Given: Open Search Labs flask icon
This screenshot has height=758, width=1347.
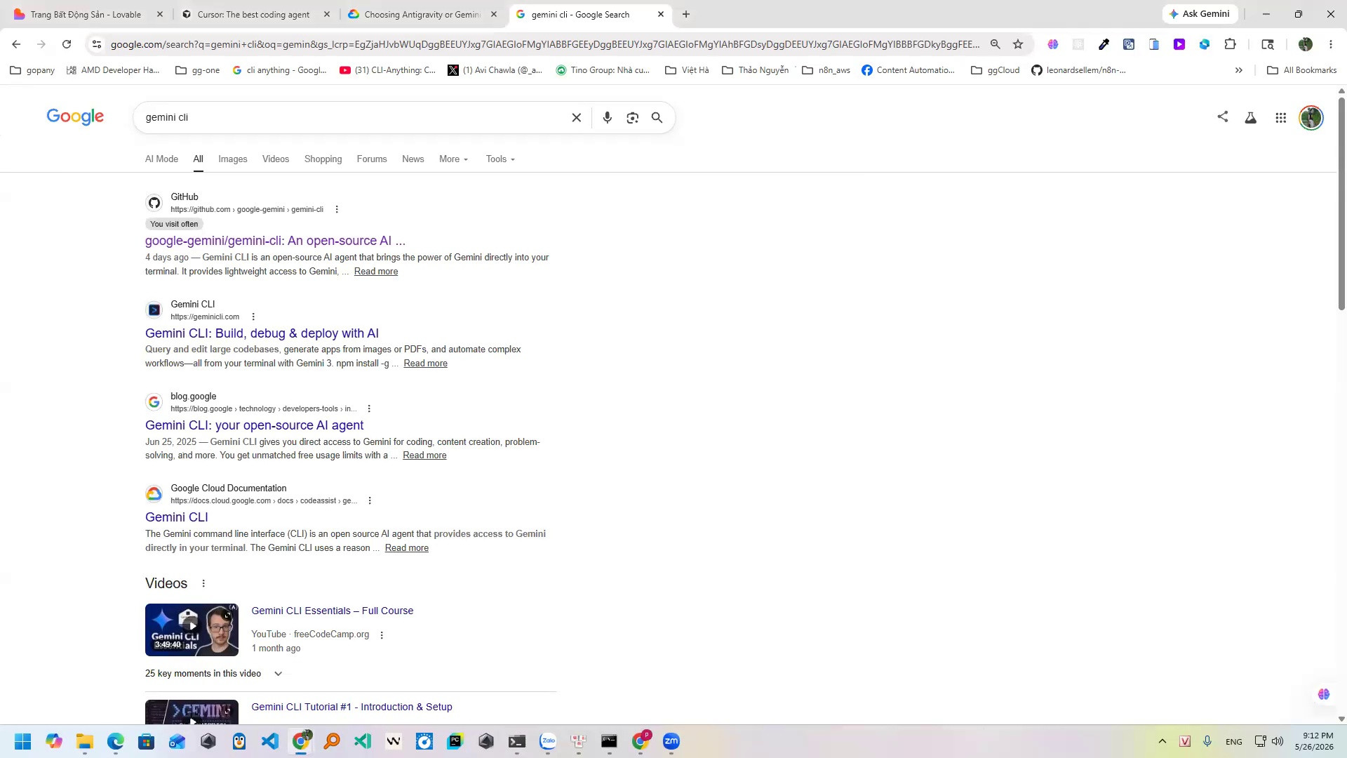Looking at the screenshot, I should pyautogui.click(x=1250, y=118).
